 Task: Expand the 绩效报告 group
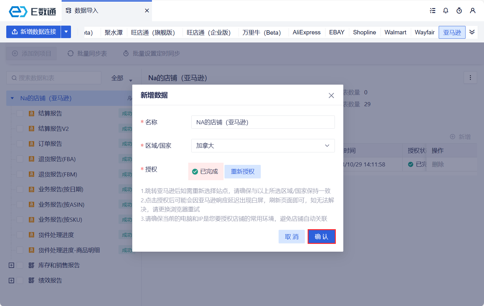coord(11,280)
